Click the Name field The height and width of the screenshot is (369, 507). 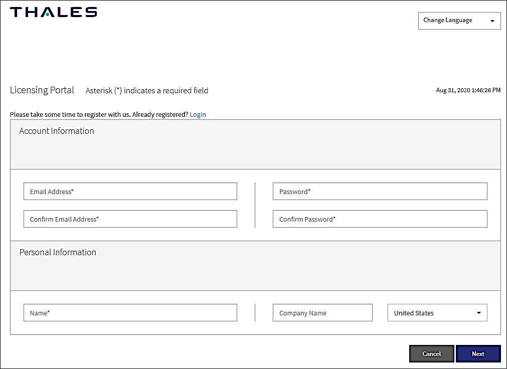(130, 312)
